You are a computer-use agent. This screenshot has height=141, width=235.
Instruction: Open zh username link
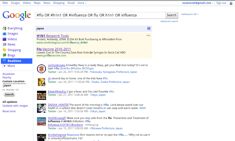tap(49, 78)
